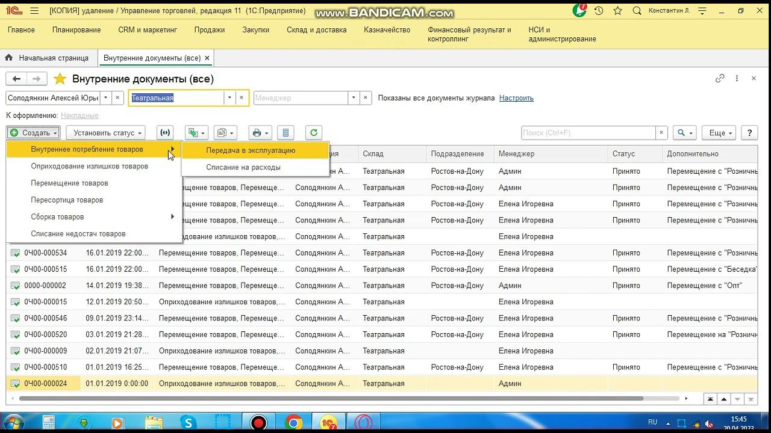
Task: Open the history clock icon in title bar
Action: (x=599, y=11)
